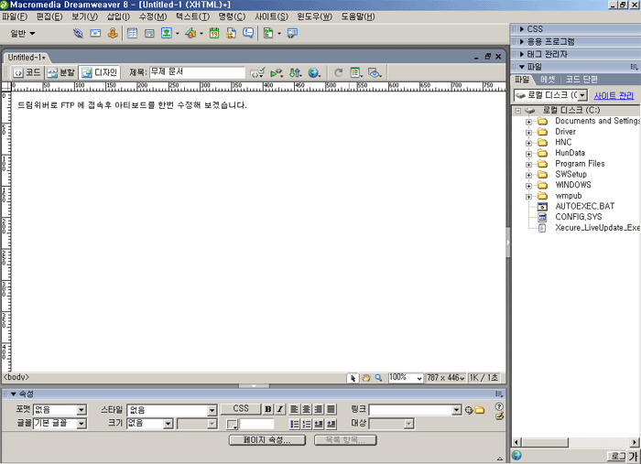Open the 로컬 디스크 site dropdown
Viewport: 641px width, 464px height.
[550, 95]
